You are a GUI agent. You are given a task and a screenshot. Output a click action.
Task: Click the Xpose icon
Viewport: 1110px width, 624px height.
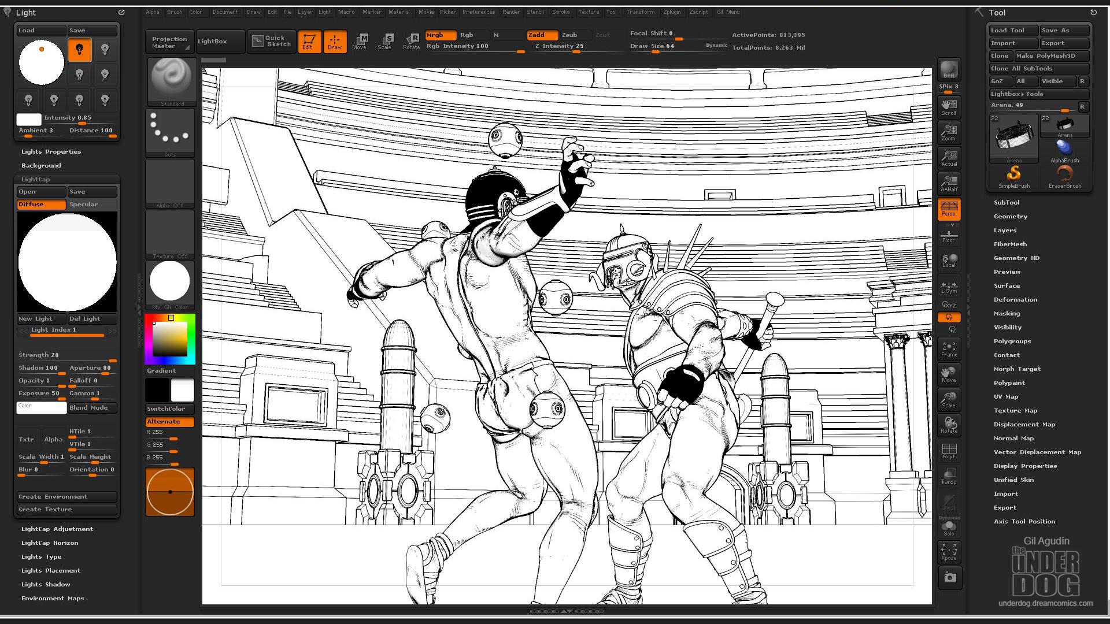[949, 552]
